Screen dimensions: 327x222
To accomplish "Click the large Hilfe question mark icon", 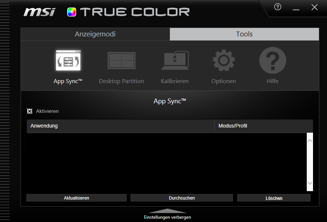I will pos(273,61).
